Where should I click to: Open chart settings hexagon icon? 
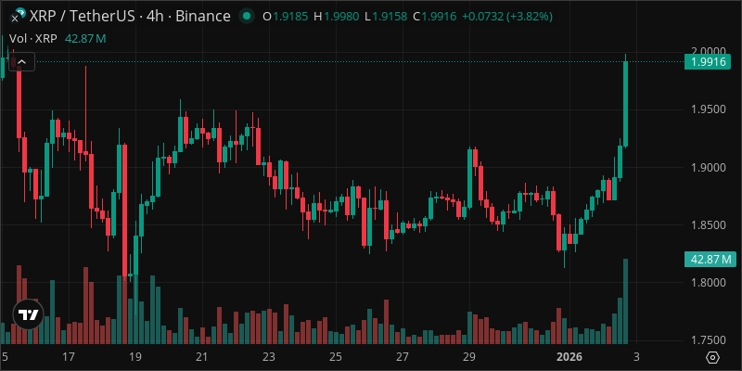click(x=713, y=357)
